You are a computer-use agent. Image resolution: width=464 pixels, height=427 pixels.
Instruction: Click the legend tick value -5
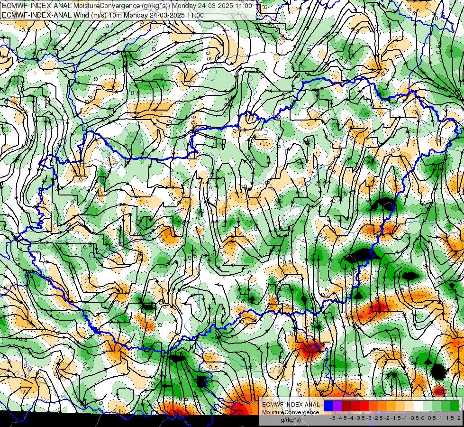pos(333,418)
